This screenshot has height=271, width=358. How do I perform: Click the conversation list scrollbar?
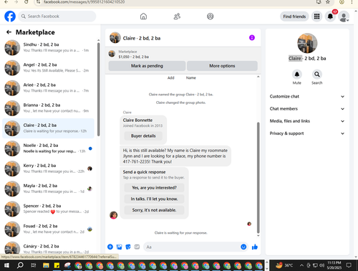[x=99, y=90]
